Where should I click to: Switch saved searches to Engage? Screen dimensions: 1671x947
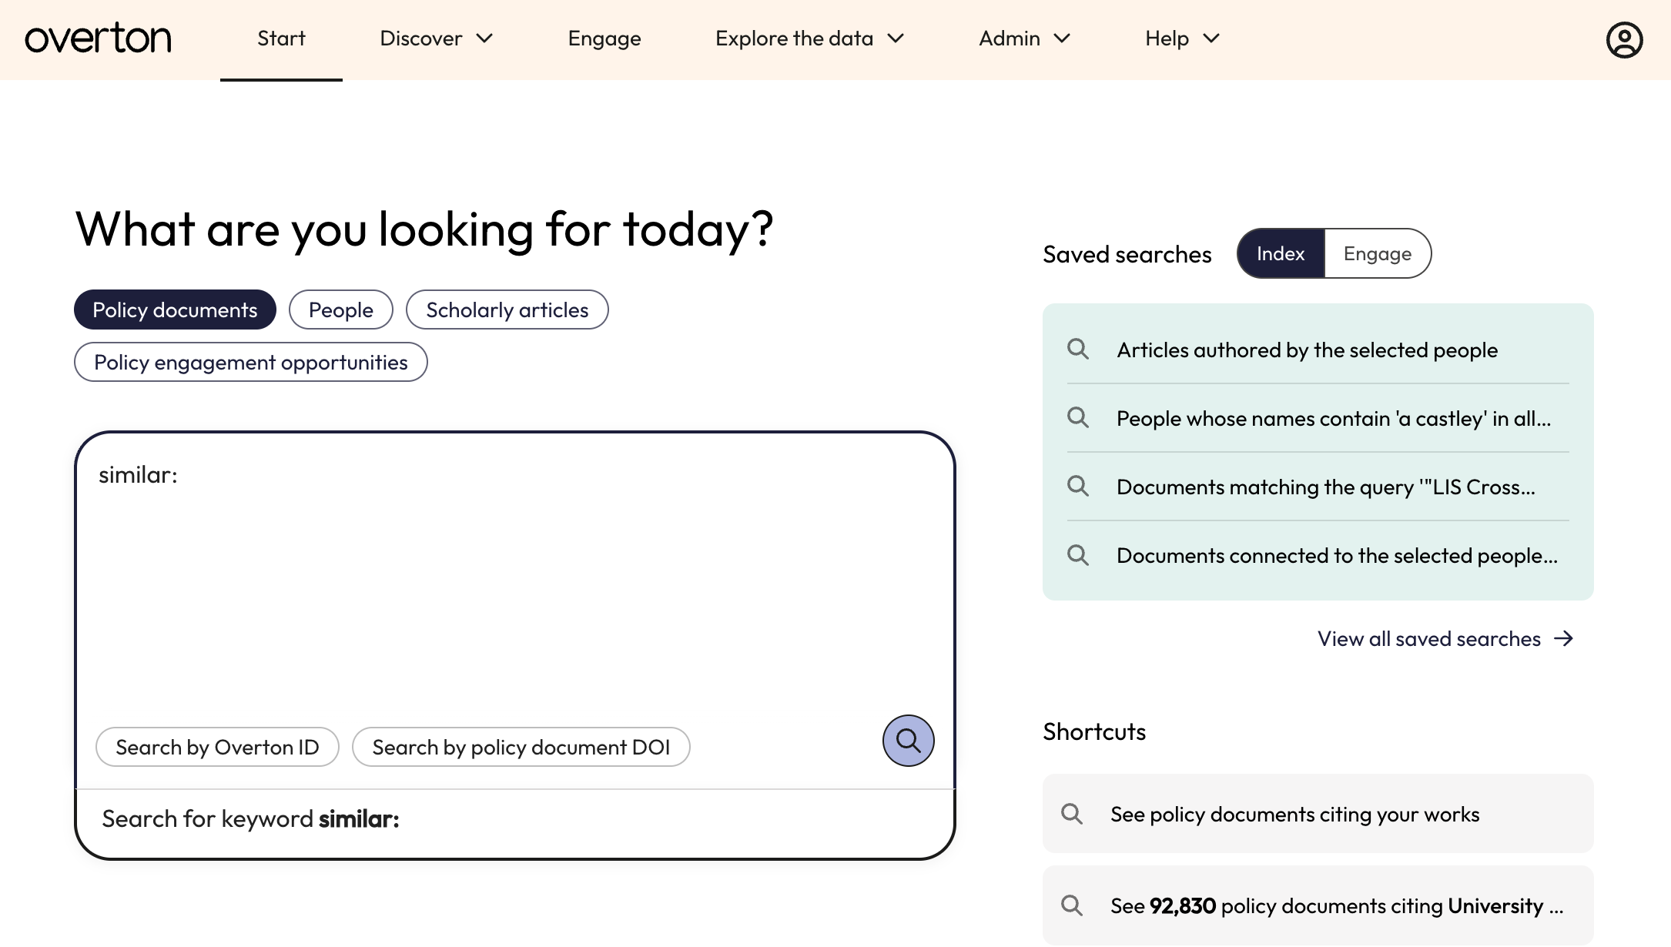1378,253
